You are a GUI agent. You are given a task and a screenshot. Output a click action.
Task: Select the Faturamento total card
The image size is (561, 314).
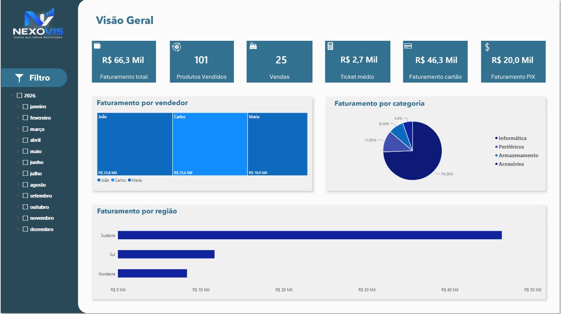click(124, 62)
